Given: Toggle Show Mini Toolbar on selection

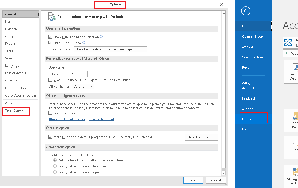Looking at the screenshot, I should click(50, 37).
